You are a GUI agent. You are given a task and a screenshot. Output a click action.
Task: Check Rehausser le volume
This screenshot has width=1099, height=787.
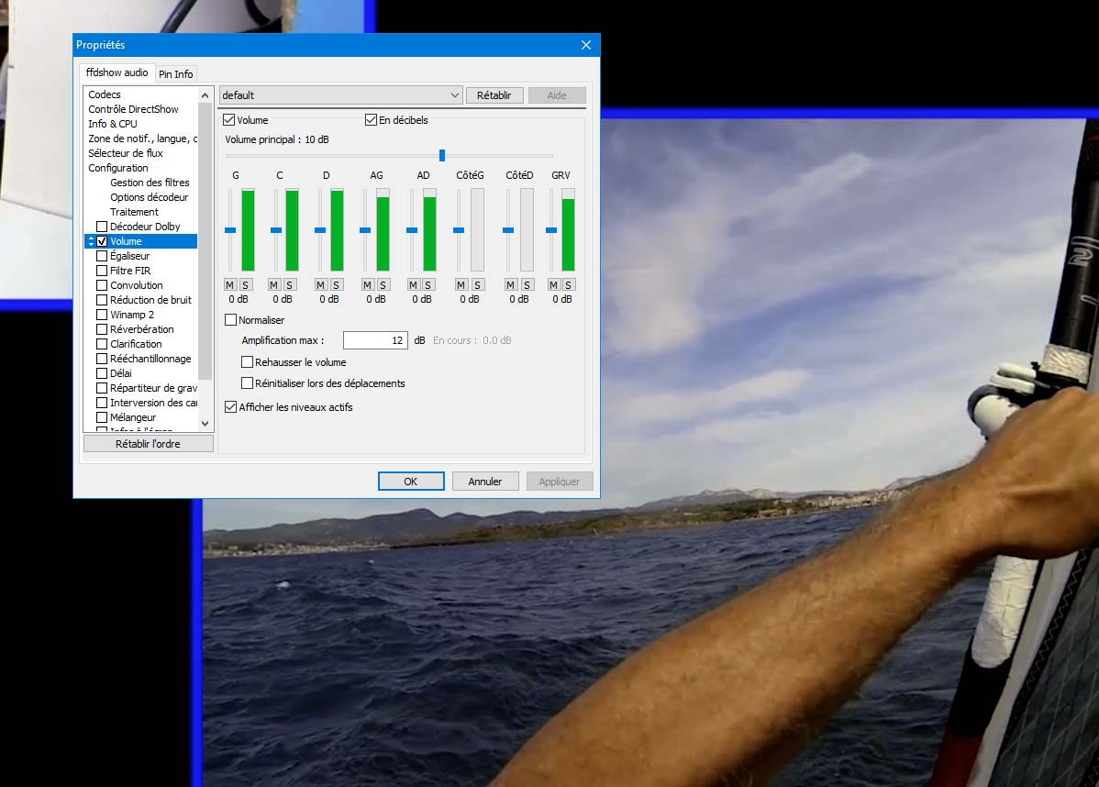pos(248,362)
